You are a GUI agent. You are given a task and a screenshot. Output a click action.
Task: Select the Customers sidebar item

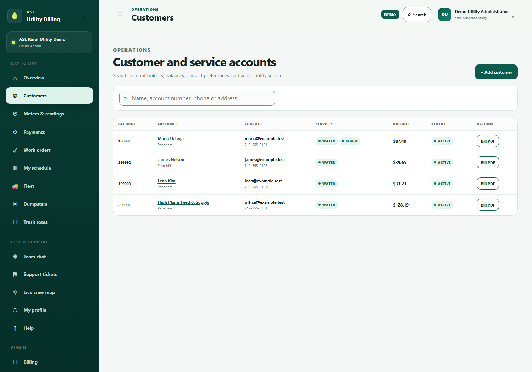[49, 96]
